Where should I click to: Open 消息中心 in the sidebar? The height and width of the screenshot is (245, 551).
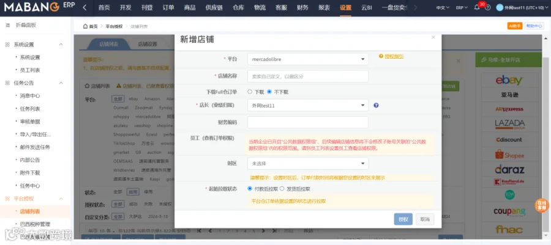pos(30,96)
